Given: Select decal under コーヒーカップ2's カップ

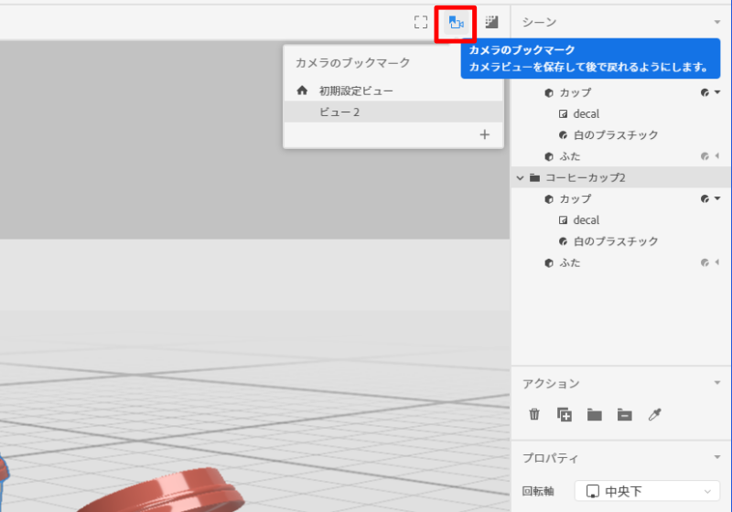Looking at the screenshot, I should click(x=586, y=220).
